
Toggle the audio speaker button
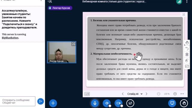106,103
